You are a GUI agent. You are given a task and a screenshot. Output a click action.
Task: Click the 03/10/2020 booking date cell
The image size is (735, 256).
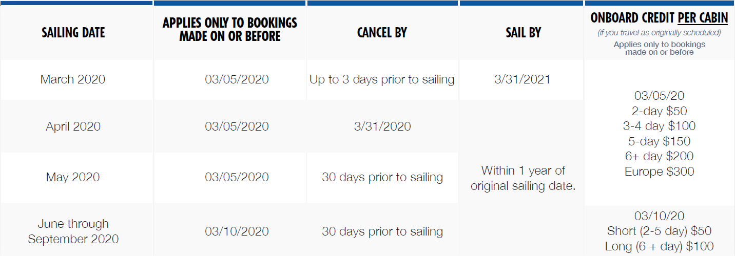(237, 231)
